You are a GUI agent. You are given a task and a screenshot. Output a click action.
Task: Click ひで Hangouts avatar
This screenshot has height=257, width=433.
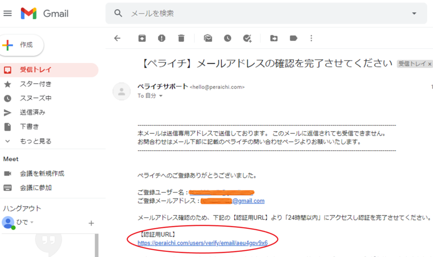8,222
